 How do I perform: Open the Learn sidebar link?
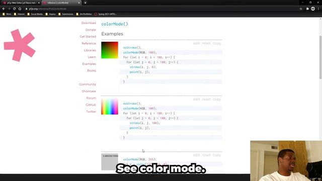coord(92,57)
